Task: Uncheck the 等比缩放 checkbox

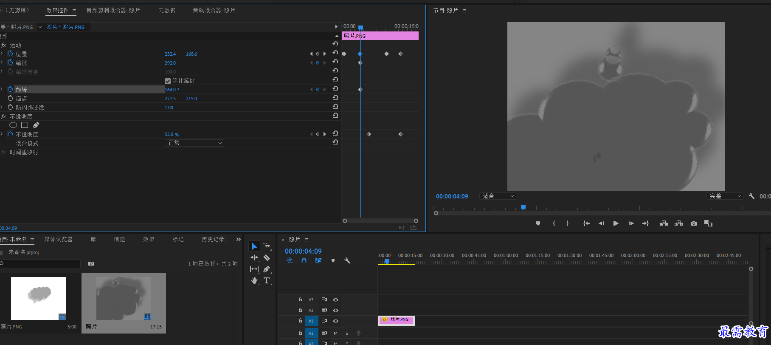Action: coord(167,81)
